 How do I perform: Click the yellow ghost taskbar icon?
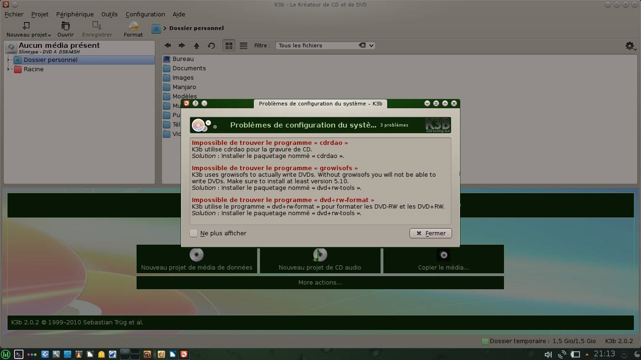pyautogui.click(x=101, y=354)
